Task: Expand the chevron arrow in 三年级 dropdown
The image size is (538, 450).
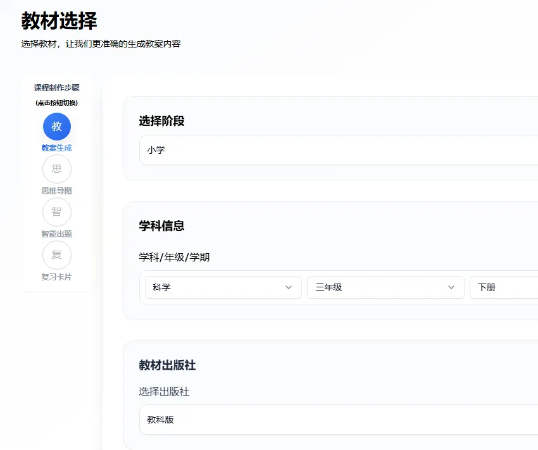Action: click(x=451, y=287)
